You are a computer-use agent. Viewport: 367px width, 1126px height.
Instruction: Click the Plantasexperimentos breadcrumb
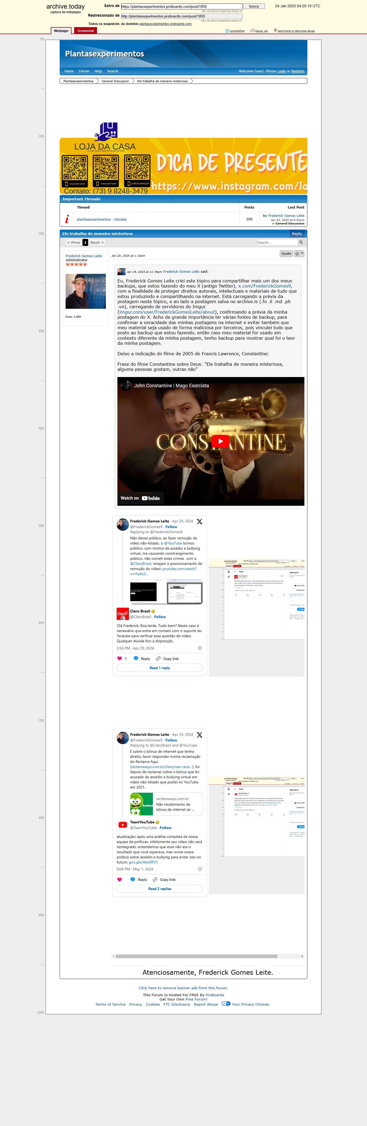click(x=78, y=81)
